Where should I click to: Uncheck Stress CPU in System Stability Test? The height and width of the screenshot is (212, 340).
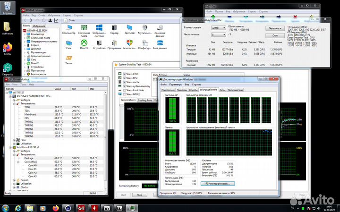(x=125, y=74)
